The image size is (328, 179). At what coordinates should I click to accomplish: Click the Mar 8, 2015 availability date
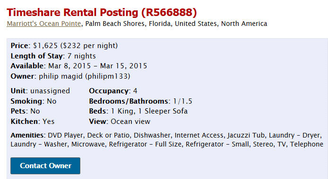point(69,66)
